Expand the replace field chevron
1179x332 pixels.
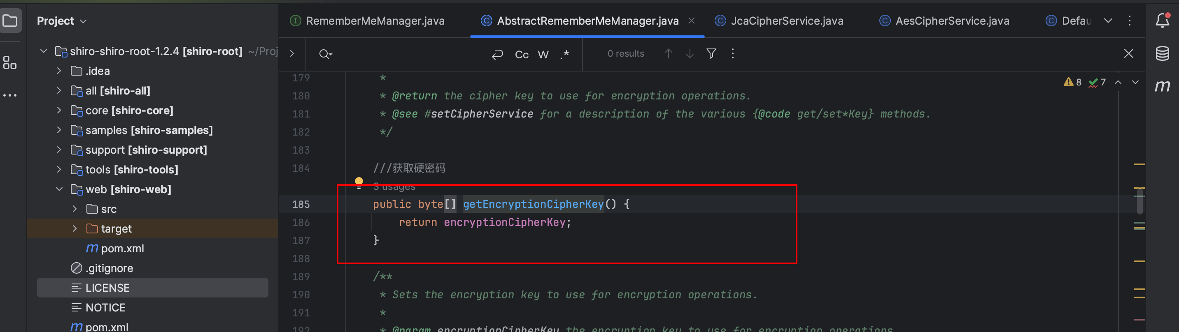click(x=292, y=54)
